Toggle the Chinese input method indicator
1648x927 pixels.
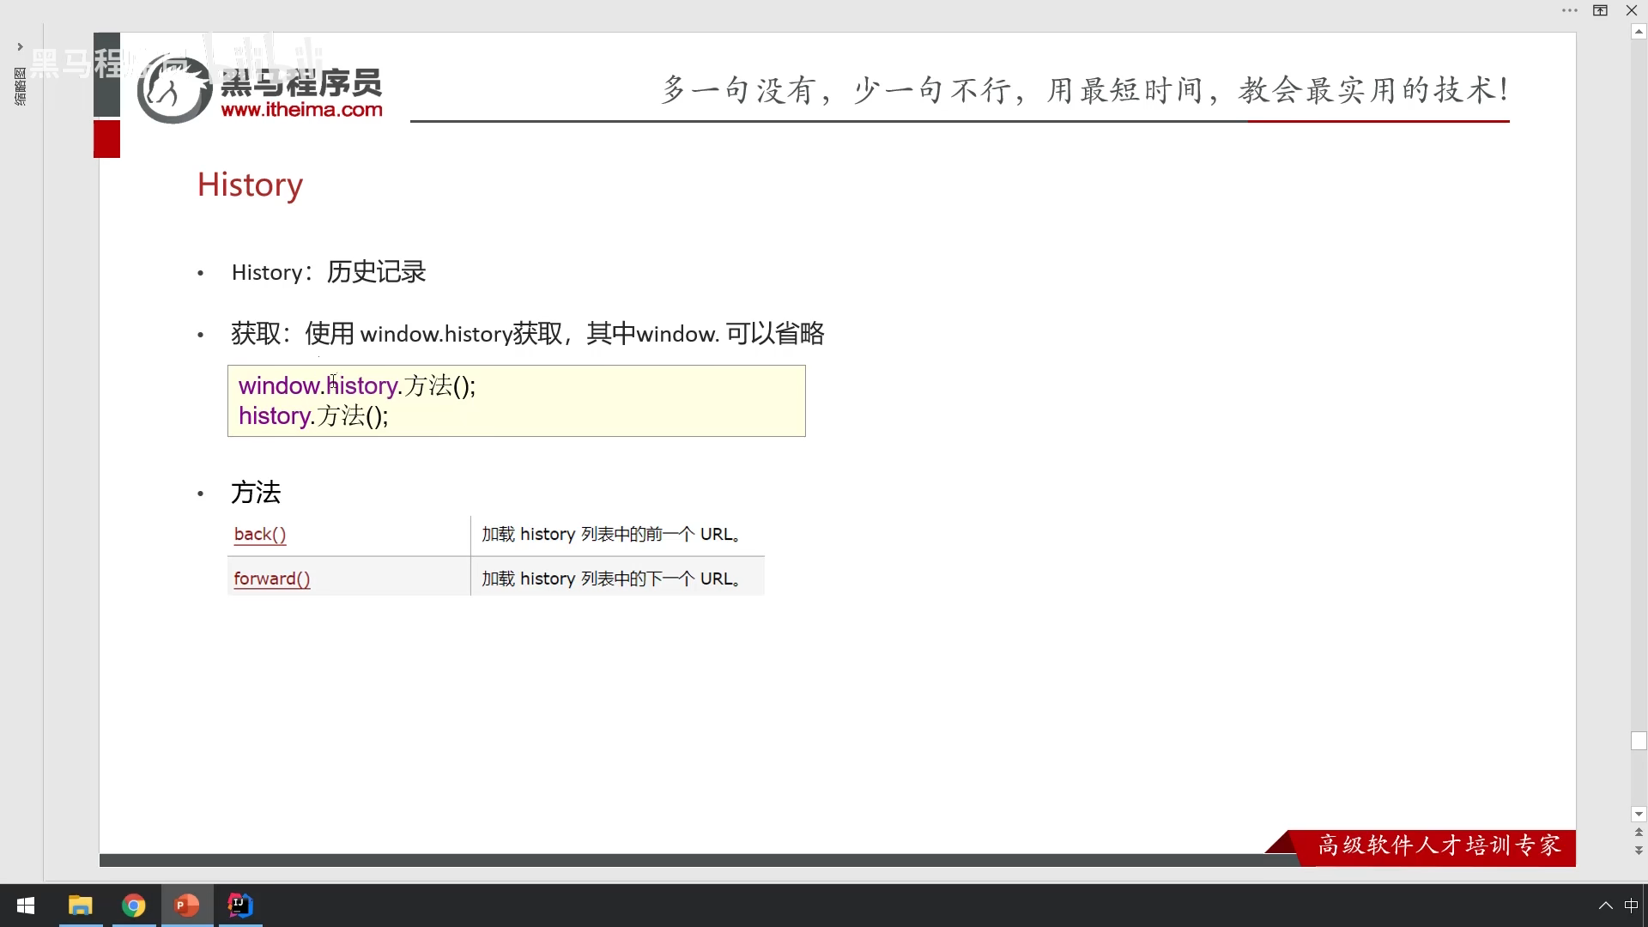point(1631,906)
